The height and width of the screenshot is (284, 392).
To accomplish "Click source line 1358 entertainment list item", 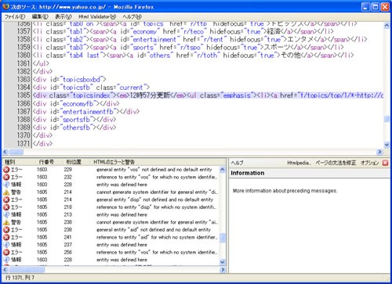I will tap(200, 40).
